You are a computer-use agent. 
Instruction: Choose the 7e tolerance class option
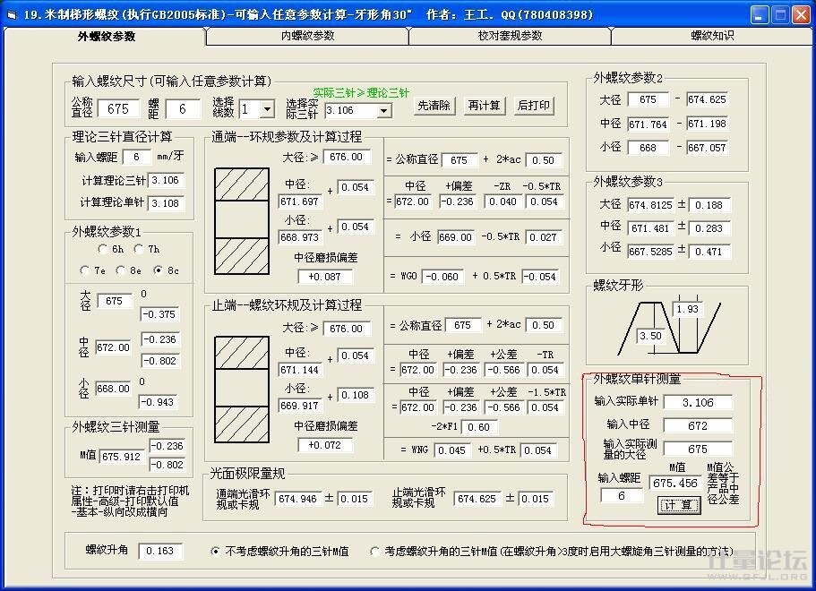click(86, 270)
